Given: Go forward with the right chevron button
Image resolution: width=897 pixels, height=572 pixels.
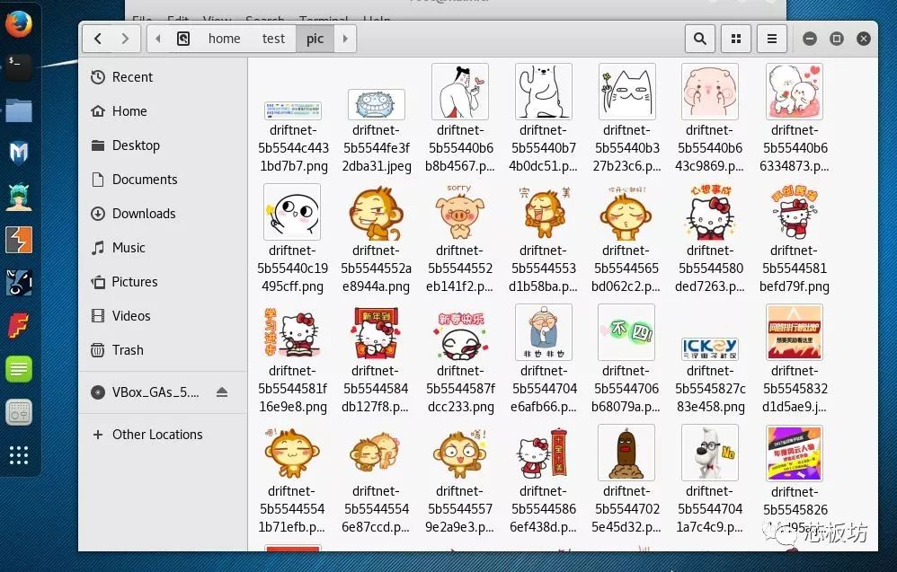Looking at the screenshot, I should tap(125, 39).
